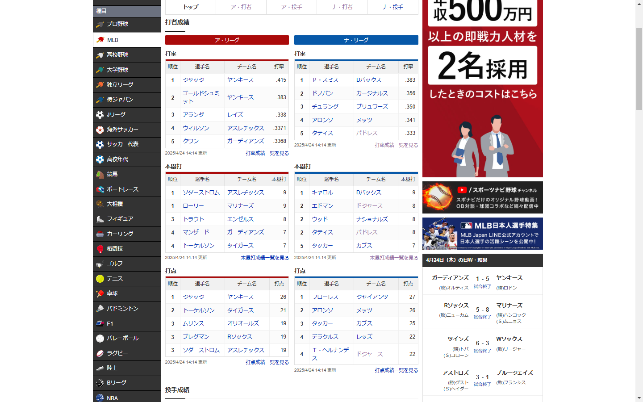Click the curling stone icon next to カーリング
Screen dimensions: 643x402
[x=100, y=234]
